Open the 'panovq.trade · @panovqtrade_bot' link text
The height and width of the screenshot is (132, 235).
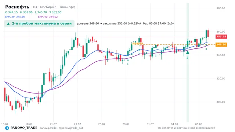tap(61, 128)
